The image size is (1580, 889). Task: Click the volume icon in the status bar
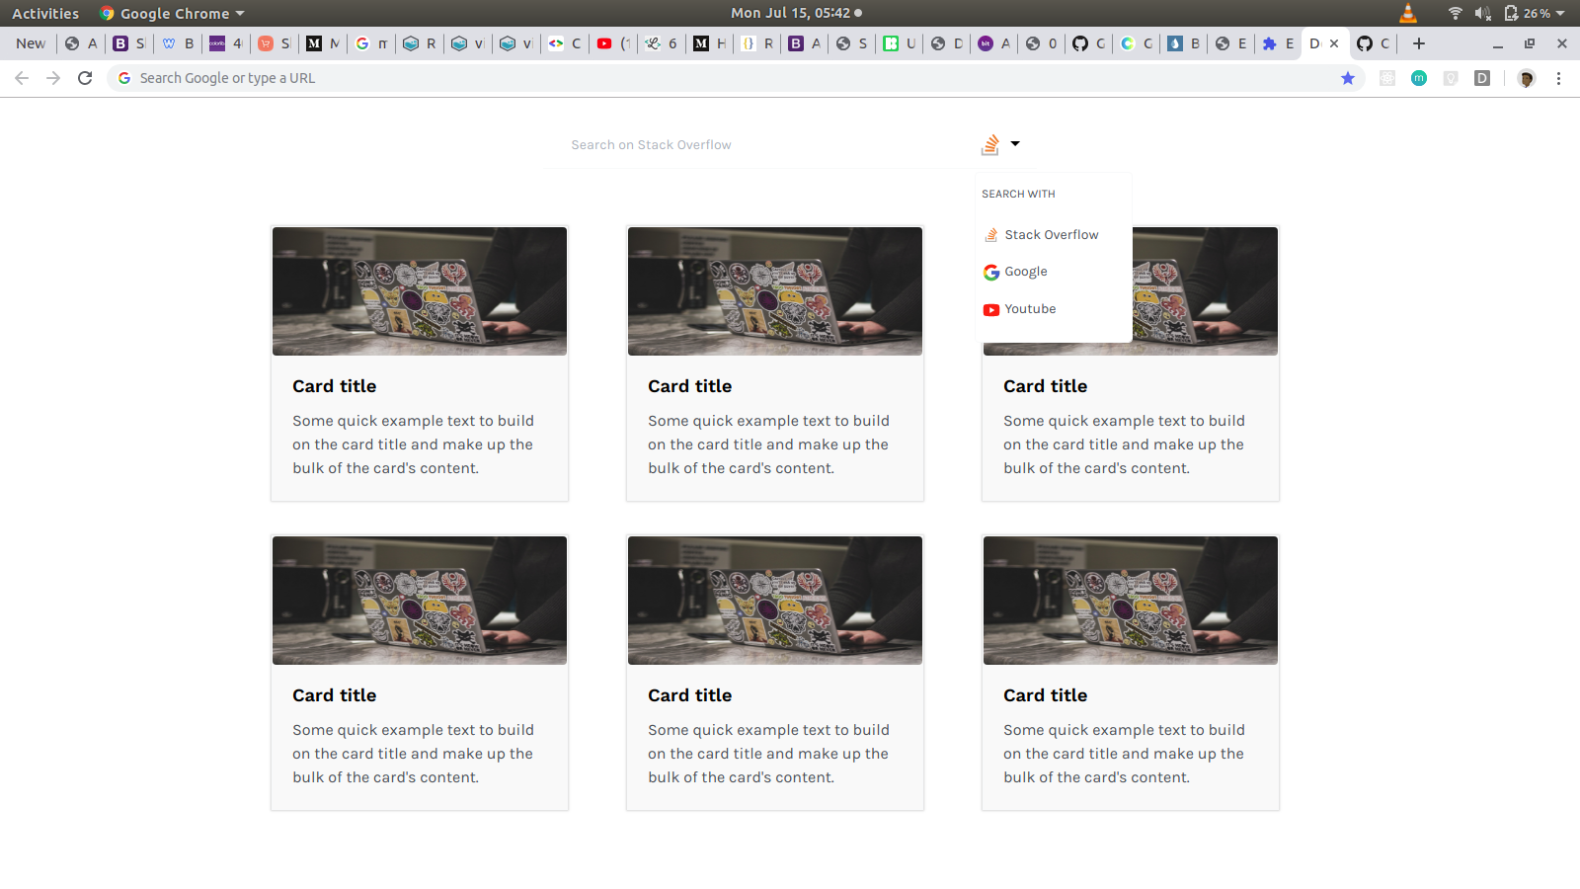[x=1484, y=13]
